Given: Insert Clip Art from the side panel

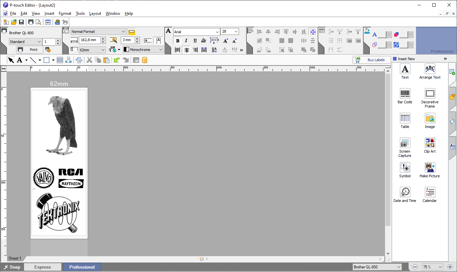Looking at the screenshot, I should click(430, 145).
